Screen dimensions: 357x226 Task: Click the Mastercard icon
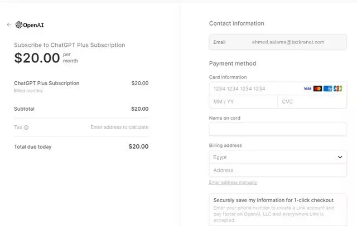click(x=317, y=89)
